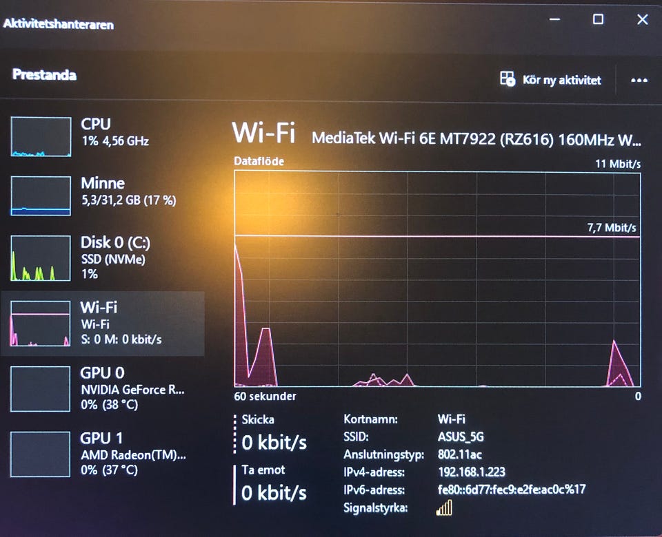Select the Minne memory graph thumbnail
Viewport: 662px width, 537px height.
click(x=41, y=196)
